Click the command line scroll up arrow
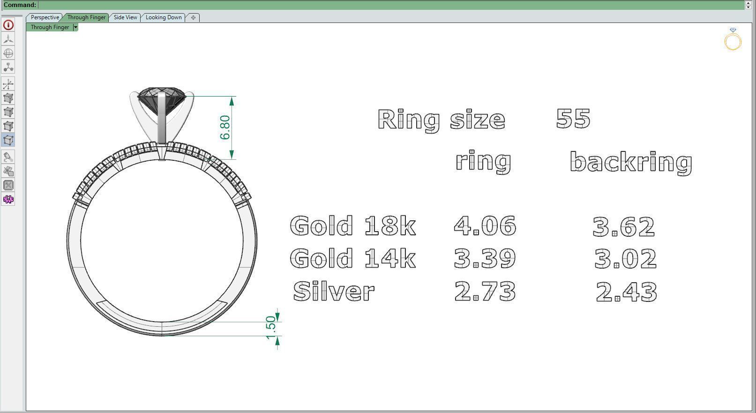The image size is (756, 413). (x=749, y=2)
